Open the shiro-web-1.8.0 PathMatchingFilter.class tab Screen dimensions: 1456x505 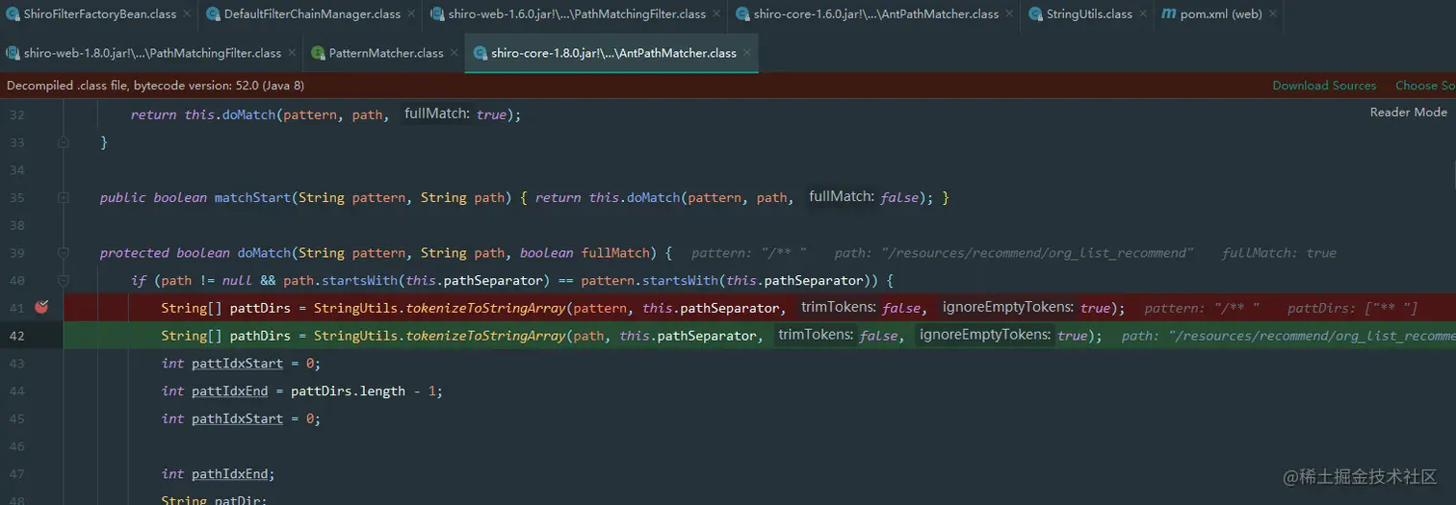tap(153, 53)
